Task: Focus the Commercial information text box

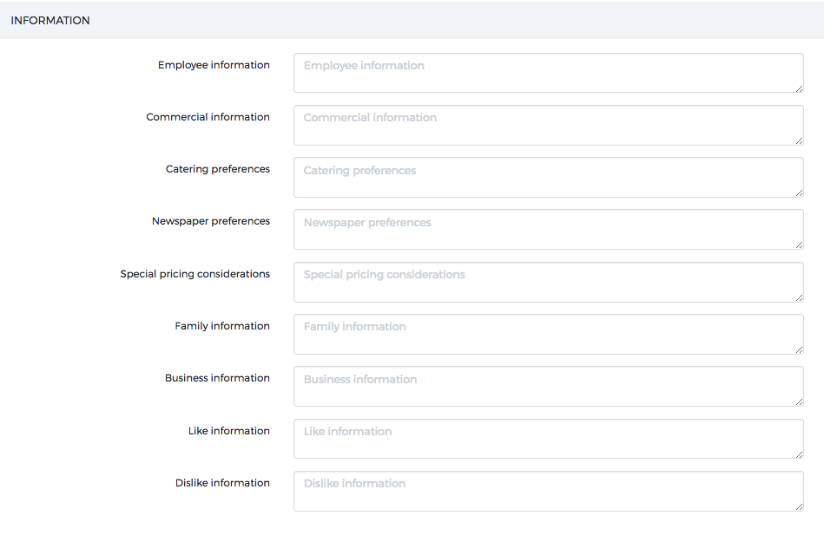Action: [x=548, y=125]
